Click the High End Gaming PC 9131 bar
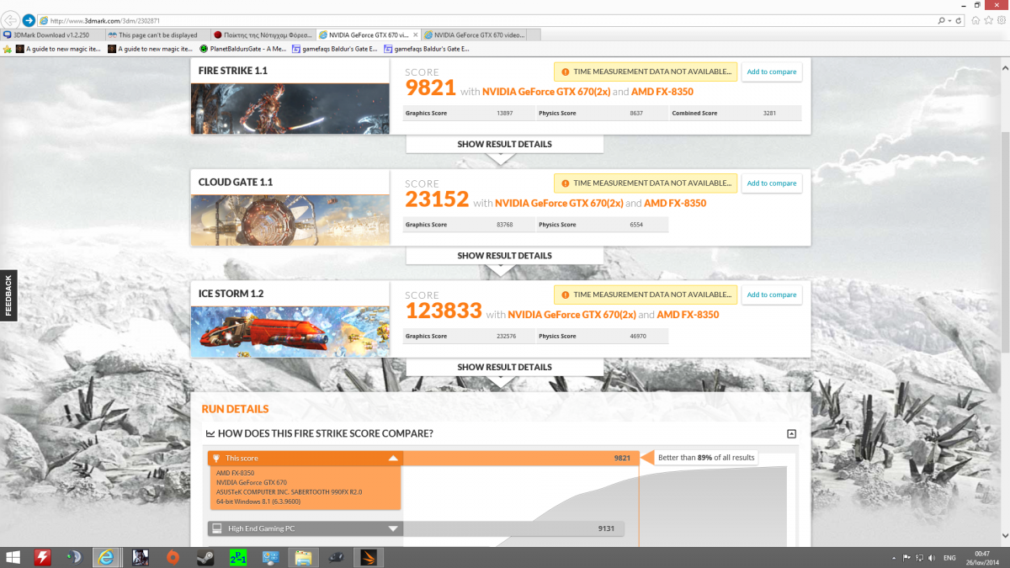 (x=415, y=529)
